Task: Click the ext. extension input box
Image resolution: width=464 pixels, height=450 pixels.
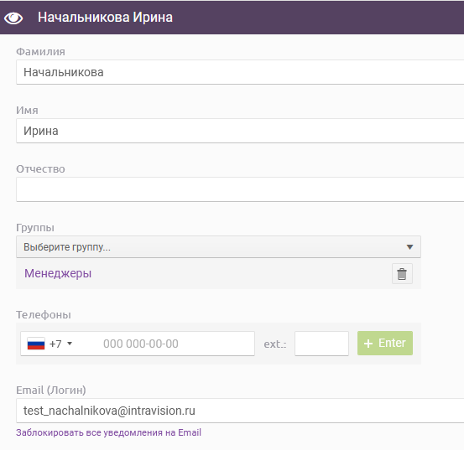Action: click(321, 344)
